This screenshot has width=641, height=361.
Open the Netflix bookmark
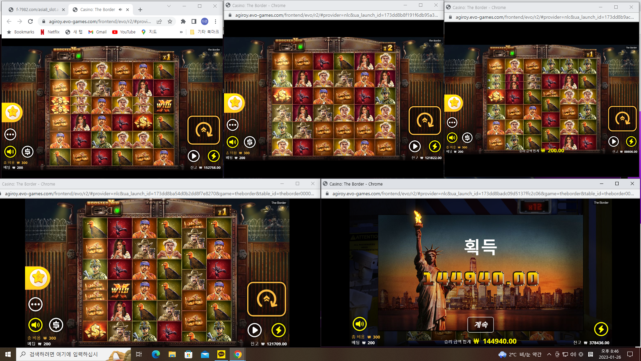(x=50, y=32)
